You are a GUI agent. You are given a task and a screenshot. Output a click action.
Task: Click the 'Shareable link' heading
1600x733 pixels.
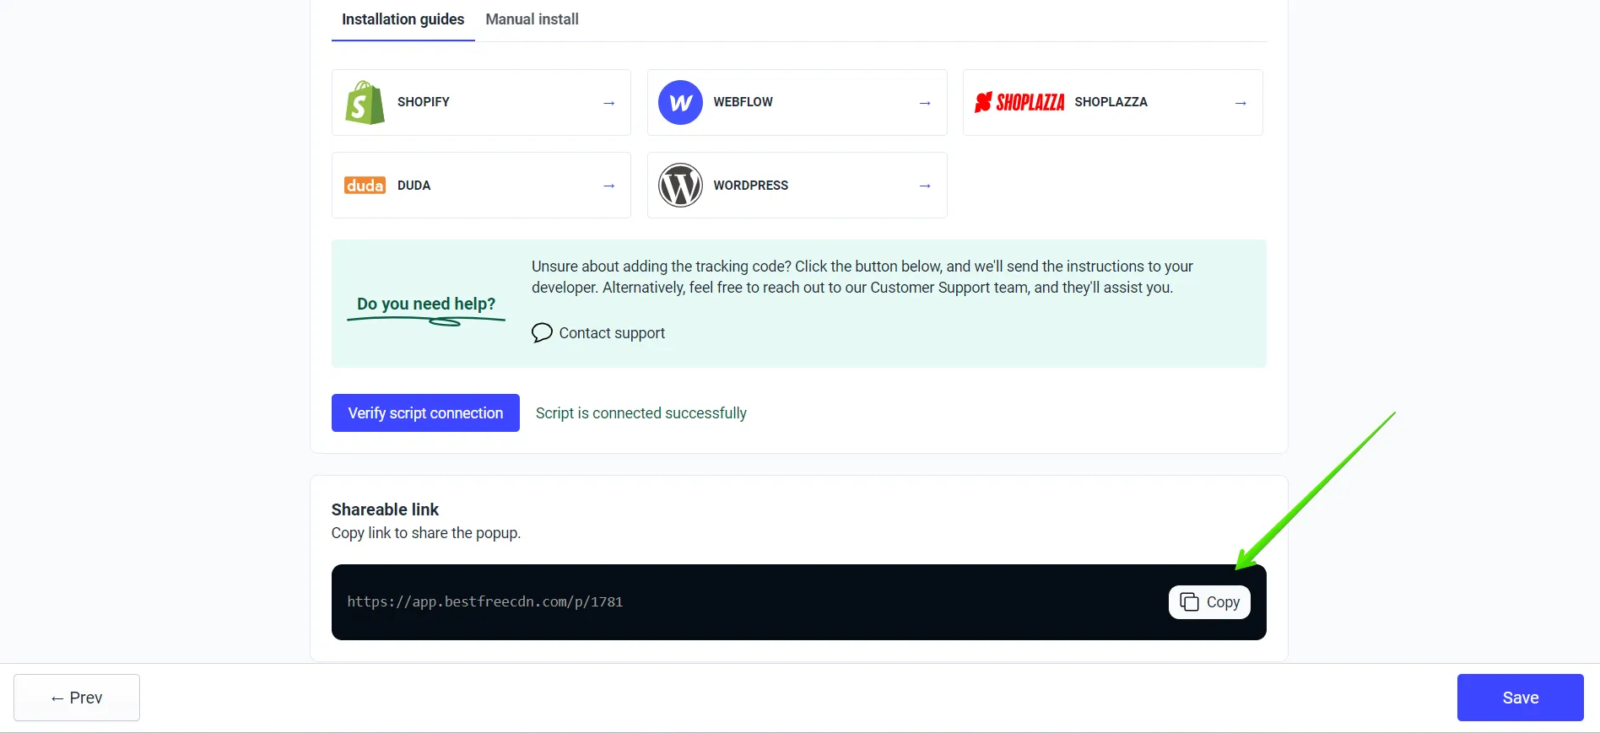(385, 509)
